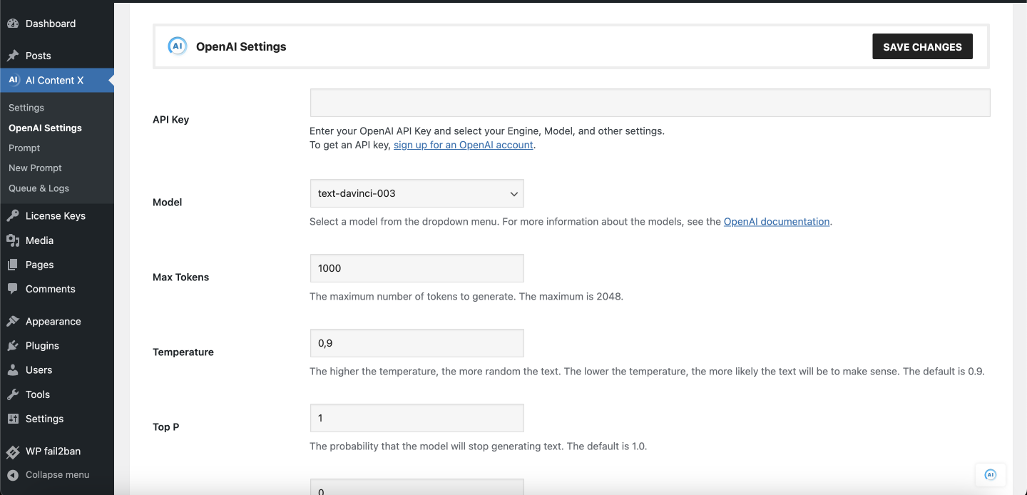
Task: Open the Plugins menu label
Action: click(42, 346)
